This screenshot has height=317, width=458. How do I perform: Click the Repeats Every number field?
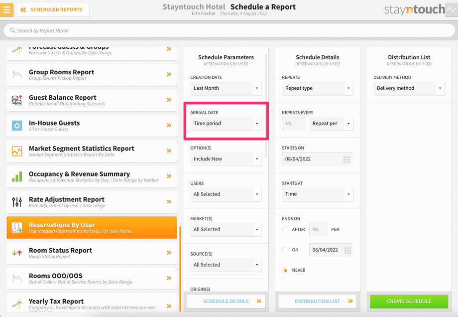coord(294,124)
